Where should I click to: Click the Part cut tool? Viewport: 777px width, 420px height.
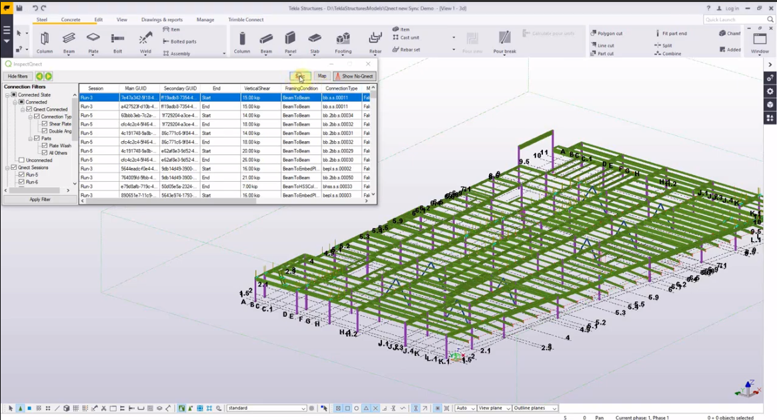click(602, 53)
